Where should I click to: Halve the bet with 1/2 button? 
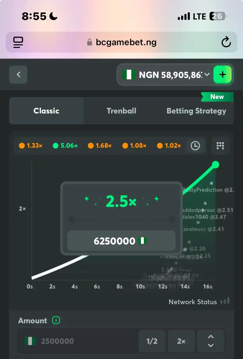pyautogui.click(x=152, y=341)
